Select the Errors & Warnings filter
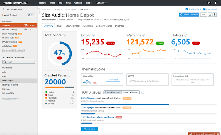Screen dimensions: 221x135 [x=112, y=92]
